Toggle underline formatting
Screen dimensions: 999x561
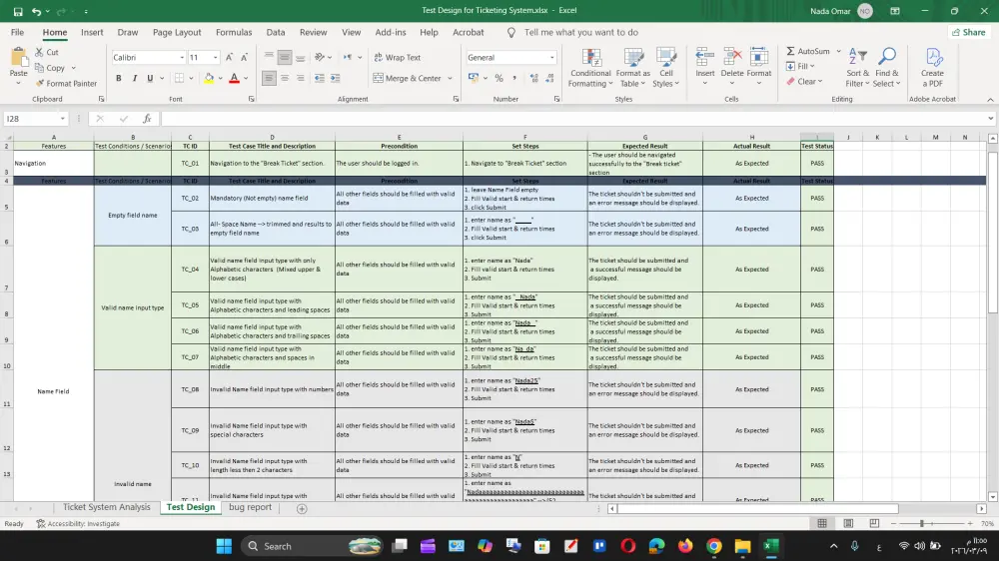click(150, 78)
